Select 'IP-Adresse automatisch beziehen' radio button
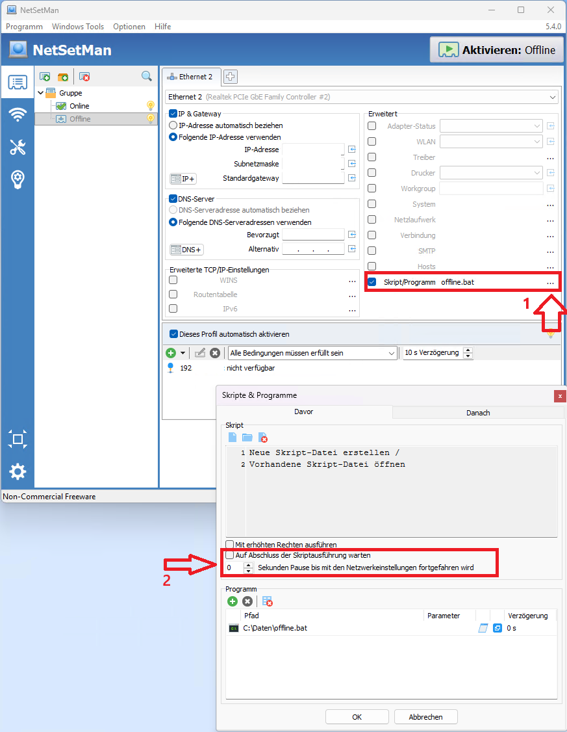The width and height of the screenshot is (567, 732). 173,125
